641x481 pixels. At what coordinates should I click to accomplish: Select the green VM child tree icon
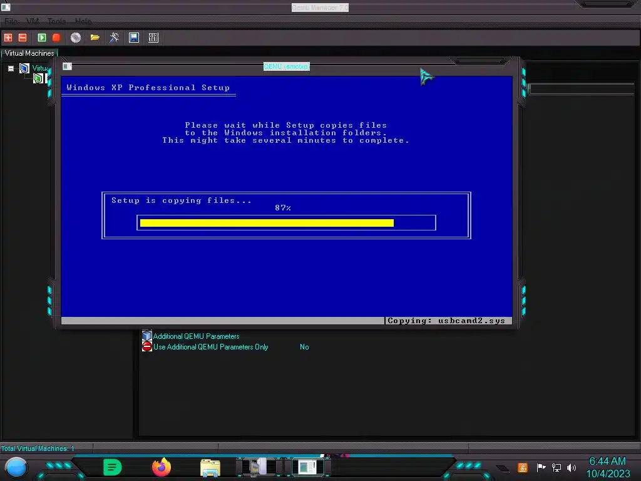(38, 78)
